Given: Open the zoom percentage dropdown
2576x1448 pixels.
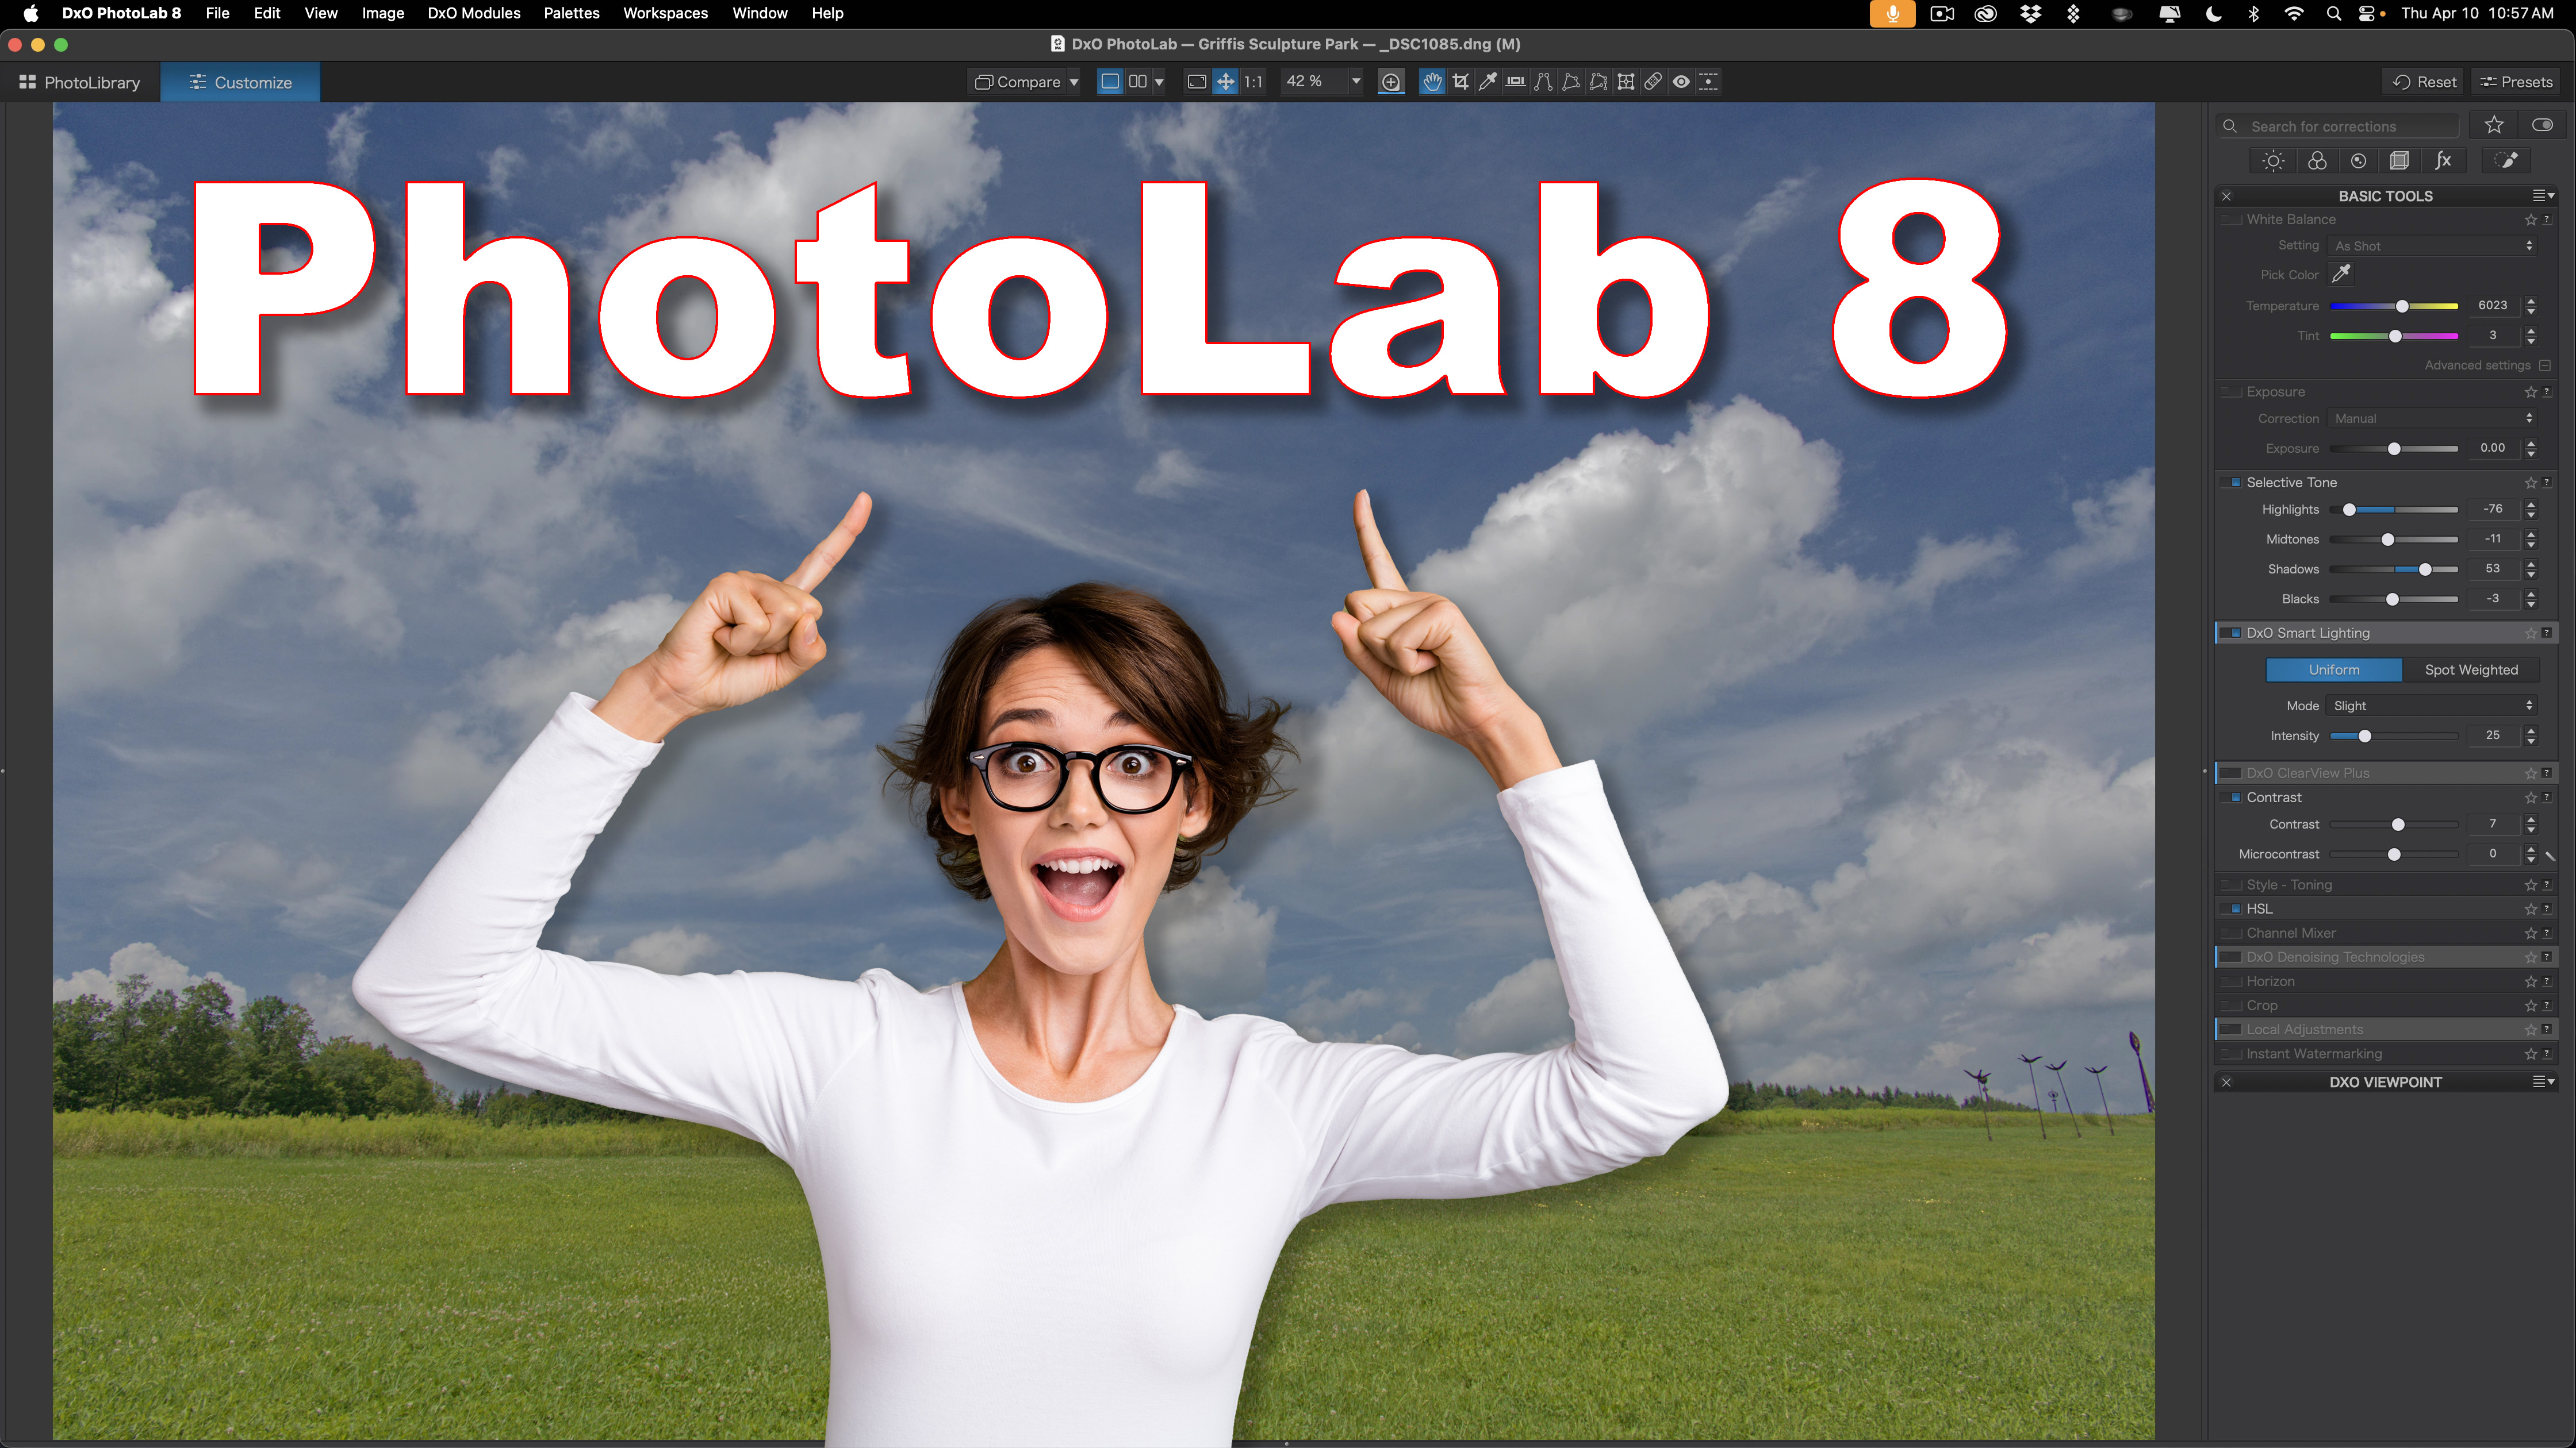Looking at the screenshot, I should pyautogui.click(x=1355, y=82).
